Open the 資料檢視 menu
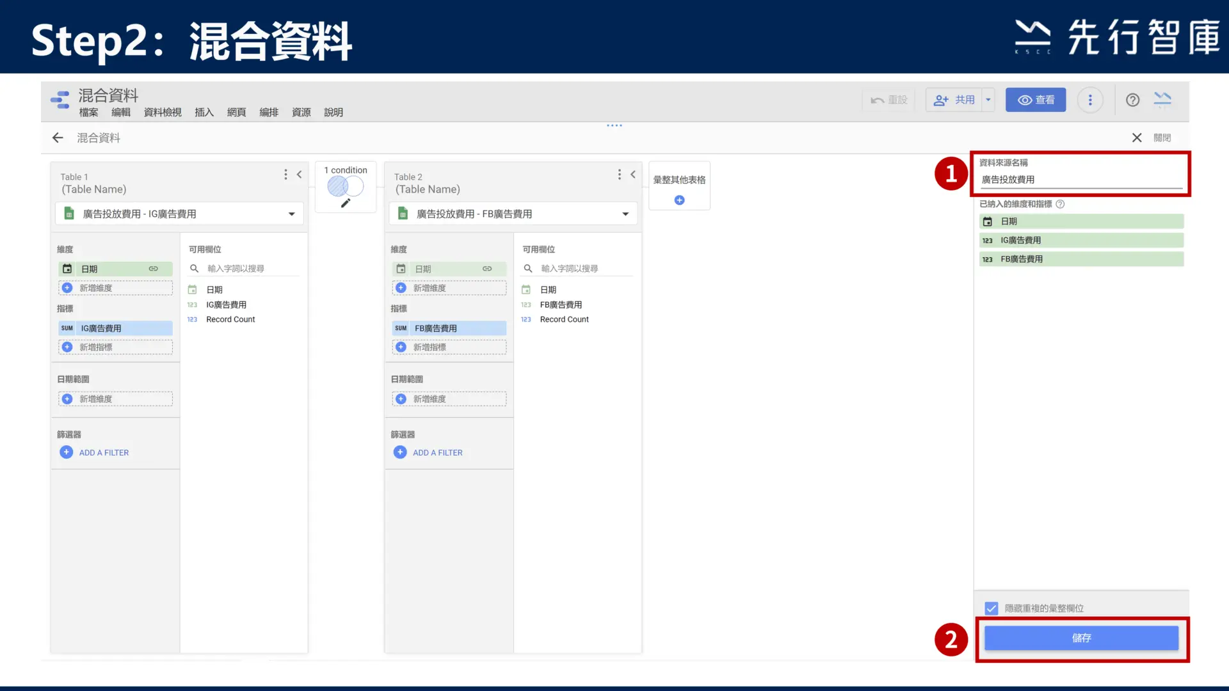Image resolution: width=1229 pixels, height=691 pixels. 163,113
